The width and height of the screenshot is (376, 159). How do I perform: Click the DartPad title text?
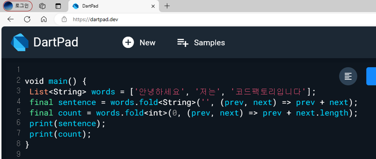pyautogui.click(x=56, y=42)
